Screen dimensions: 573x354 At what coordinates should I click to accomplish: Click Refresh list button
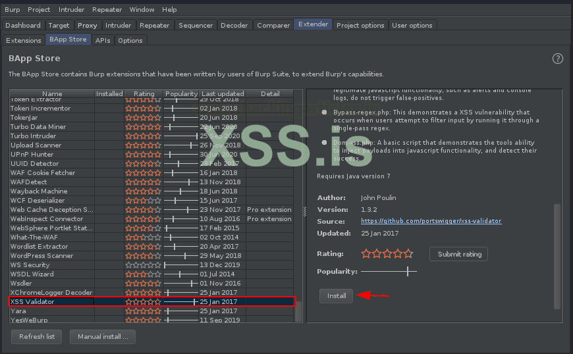point(36,336)
